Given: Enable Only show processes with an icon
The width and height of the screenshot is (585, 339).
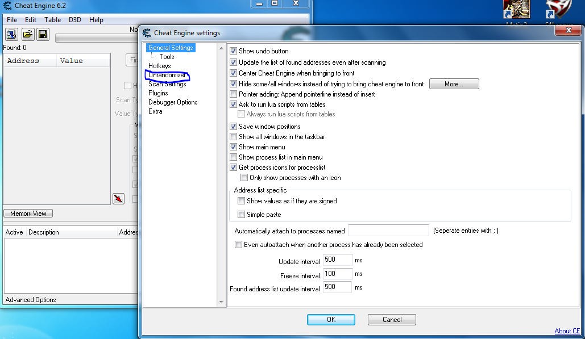Looking at the screenshot, I should [x=244, y=178].
